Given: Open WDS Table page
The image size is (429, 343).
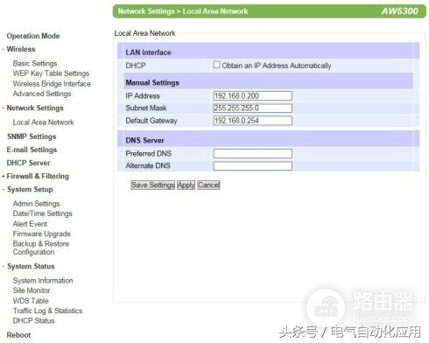Looking at the screenshot, I should pyautogui.click(x=31, y=301).
